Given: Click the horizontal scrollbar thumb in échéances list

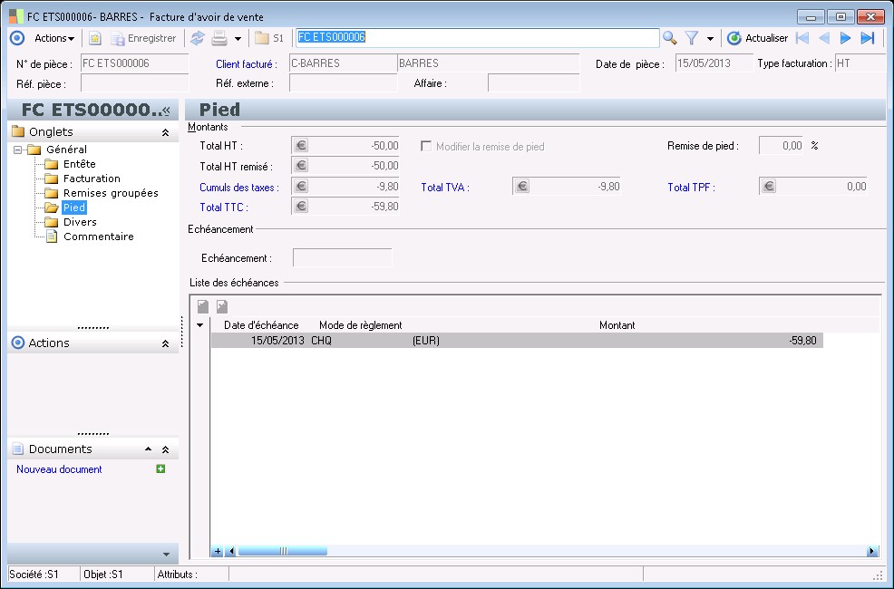Looking at the screenshot, I should click(282, 551).
